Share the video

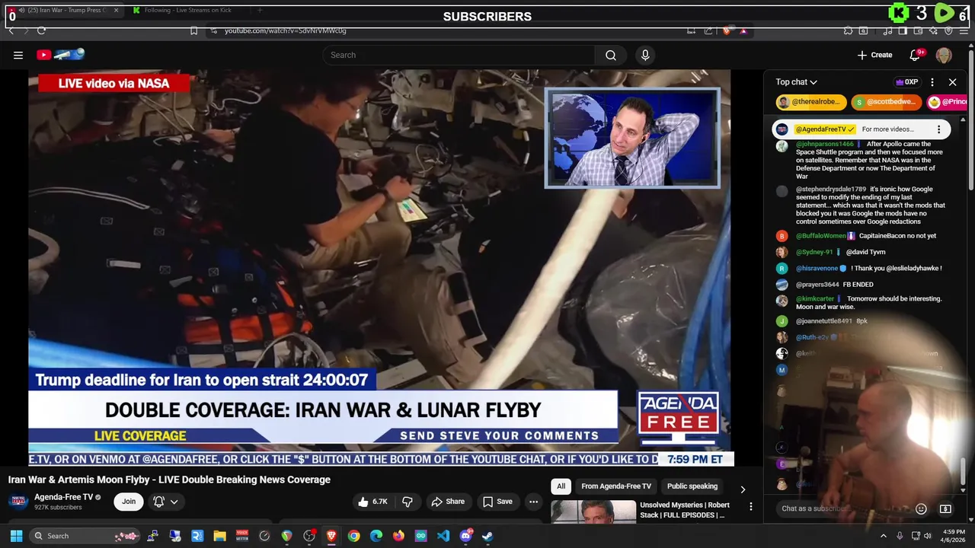448,502
